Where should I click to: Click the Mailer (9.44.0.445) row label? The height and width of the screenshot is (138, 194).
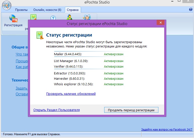click(68, 54)
